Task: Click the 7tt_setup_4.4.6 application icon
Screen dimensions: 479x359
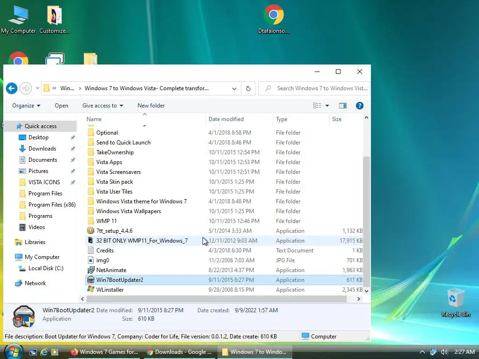Action: (90, 231)
